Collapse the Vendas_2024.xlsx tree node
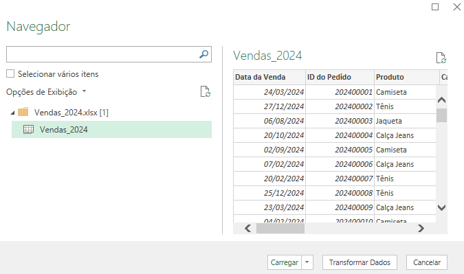This screenshot has width=464, height=274. (12, 113)
